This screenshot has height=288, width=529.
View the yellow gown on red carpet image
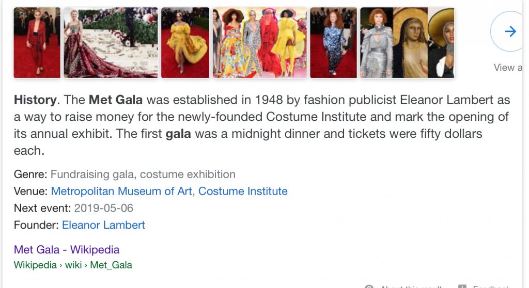[x=185, y=42]
